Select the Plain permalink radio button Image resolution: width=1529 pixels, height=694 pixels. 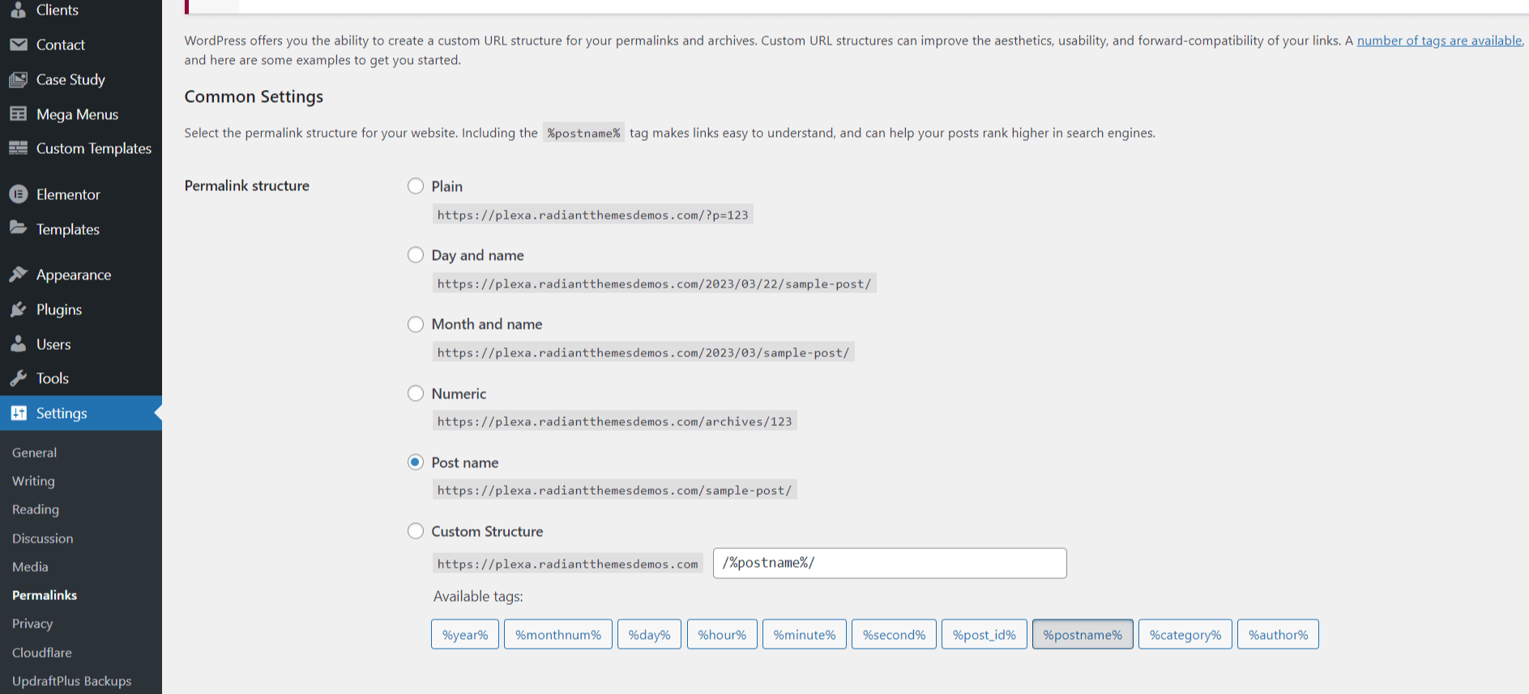tap(416, 186)
